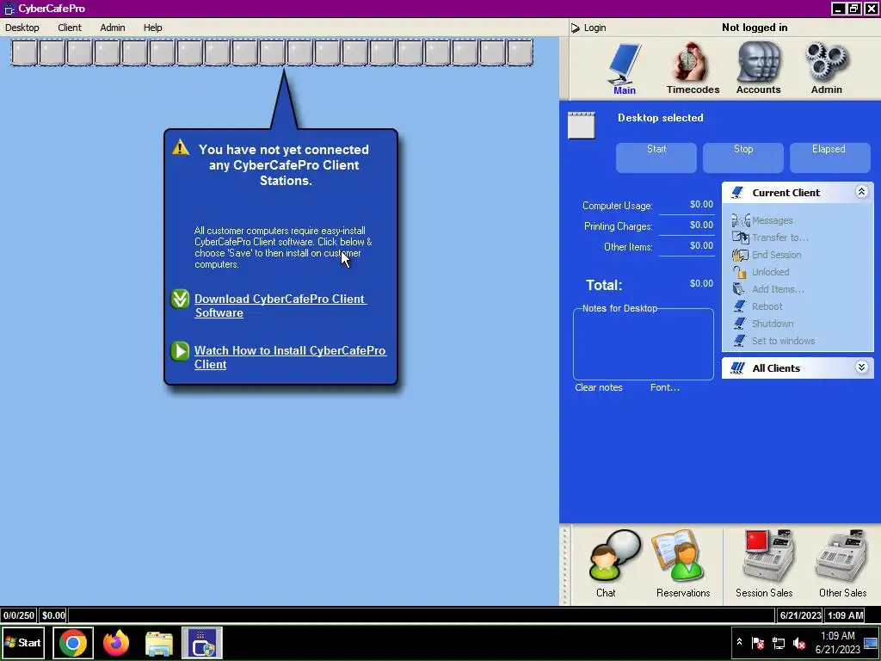Click the network tray icon
Image resolution: width=881 pixels, height=661 pixels.
pyautogui.click(x=779, y=642)
